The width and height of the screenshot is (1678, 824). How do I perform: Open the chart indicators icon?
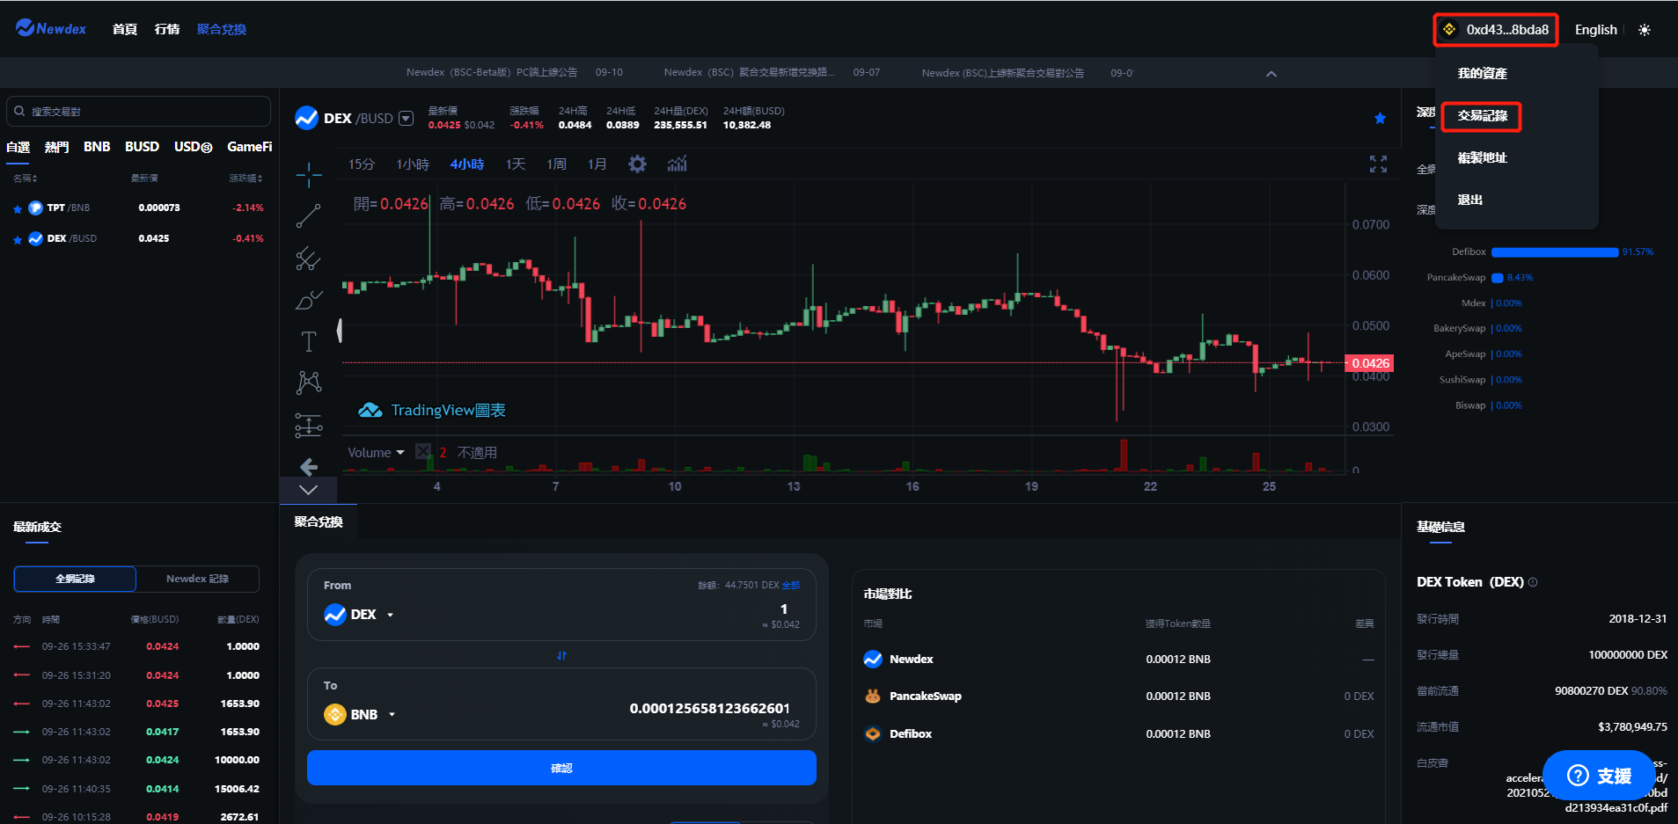coord(677,164)
